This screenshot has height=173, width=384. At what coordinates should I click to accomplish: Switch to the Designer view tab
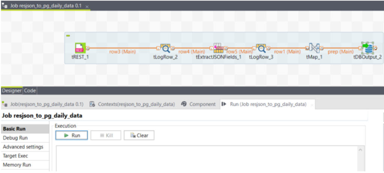coord(12,90)
